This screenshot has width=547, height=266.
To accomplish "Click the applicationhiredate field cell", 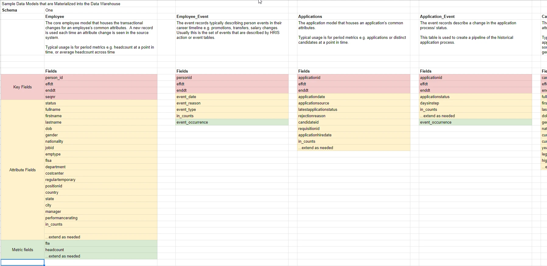I will coord(354,135).
